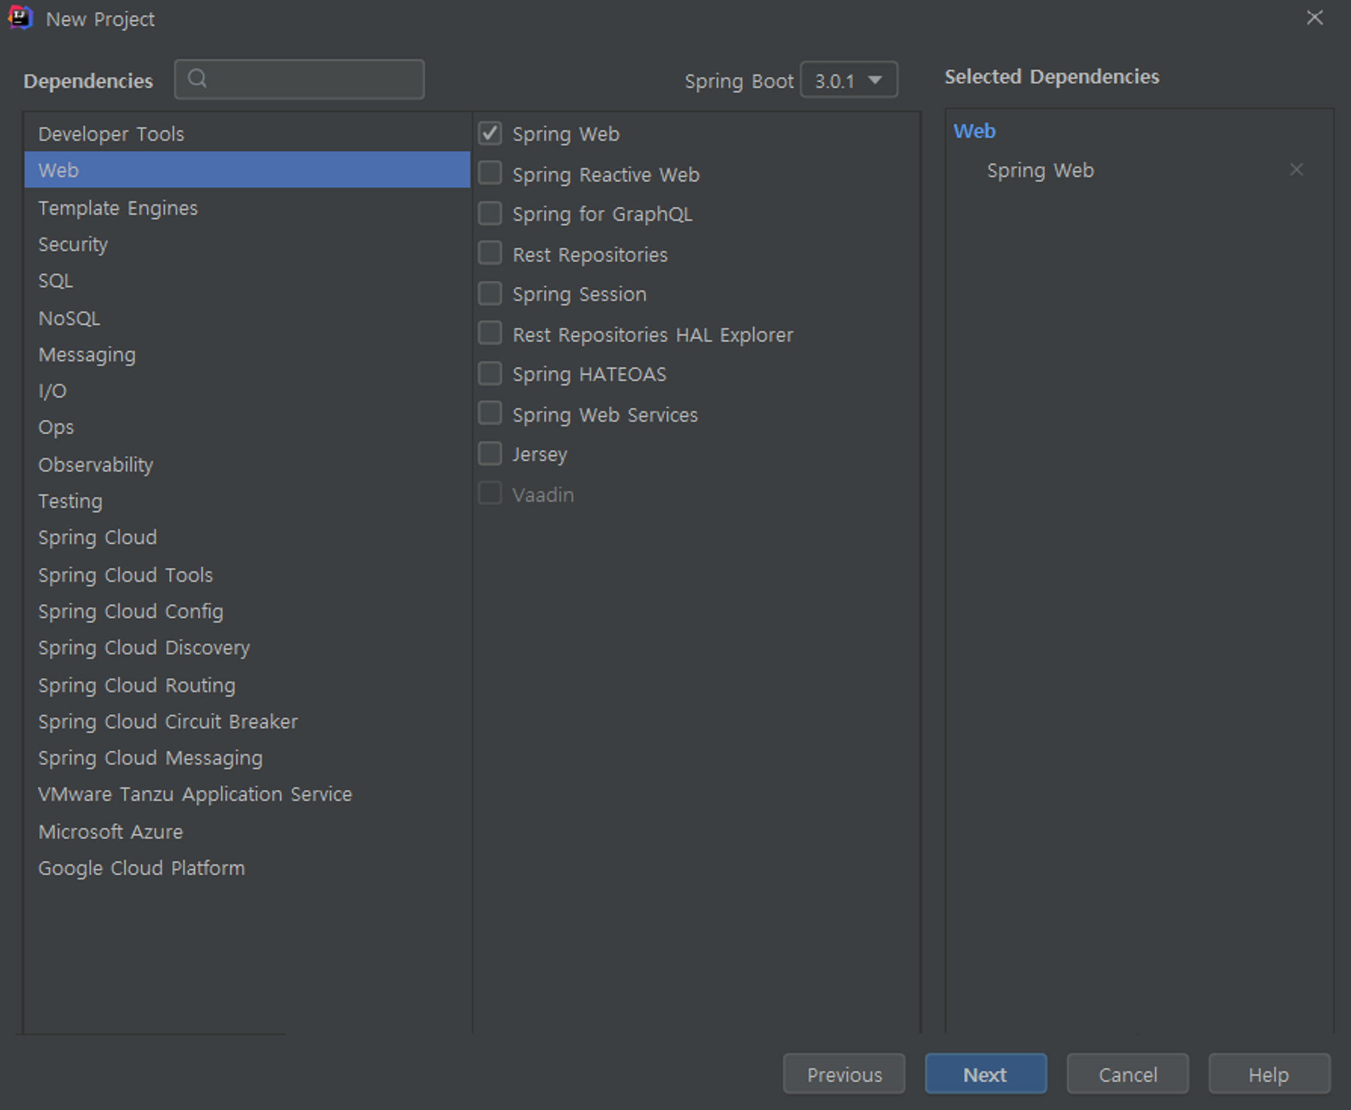
Task: Check the Rest Repositories option
Action: pos(490,254)
